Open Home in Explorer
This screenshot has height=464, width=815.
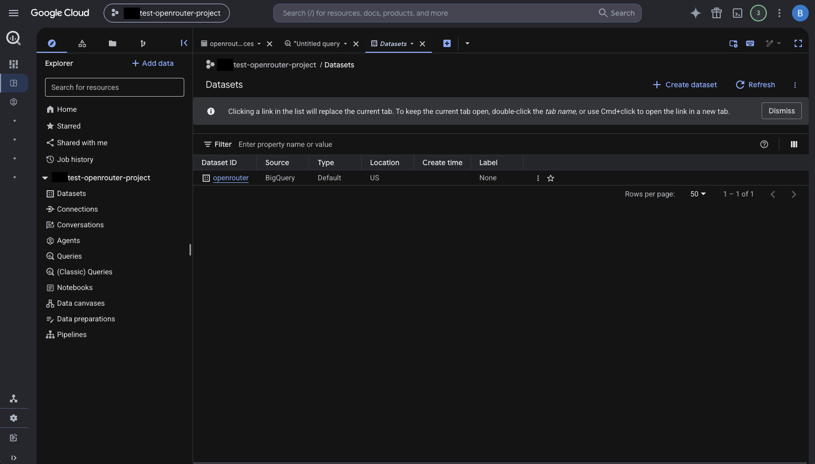[66, 109]
